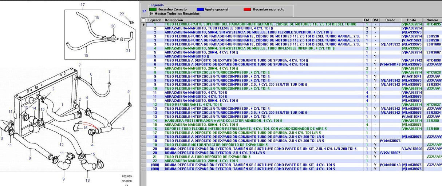
Task: Click part number NTC5627
Action: [x=433, y=105]
